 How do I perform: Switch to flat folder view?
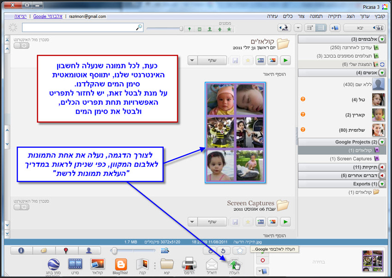321,28
